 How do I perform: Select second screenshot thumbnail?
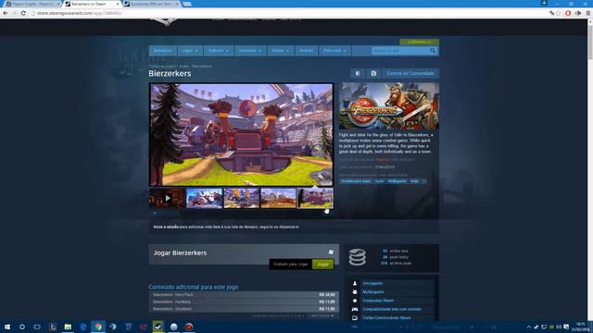tap(204, 198)
